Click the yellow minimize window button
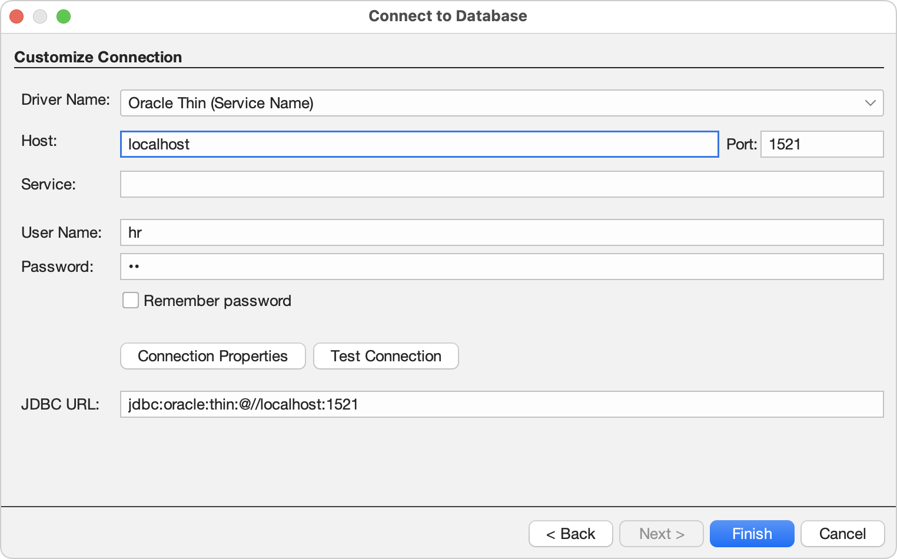The width and height of the screenshot is (897, 559). point(40,16)
